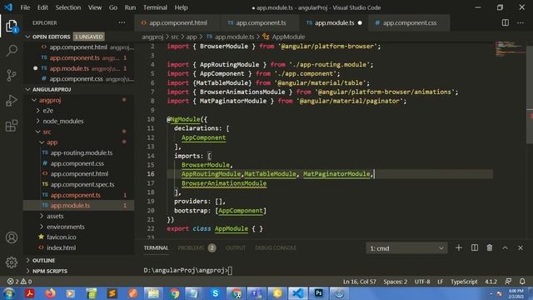Open Firefox from the taskbar

point(50,293)
